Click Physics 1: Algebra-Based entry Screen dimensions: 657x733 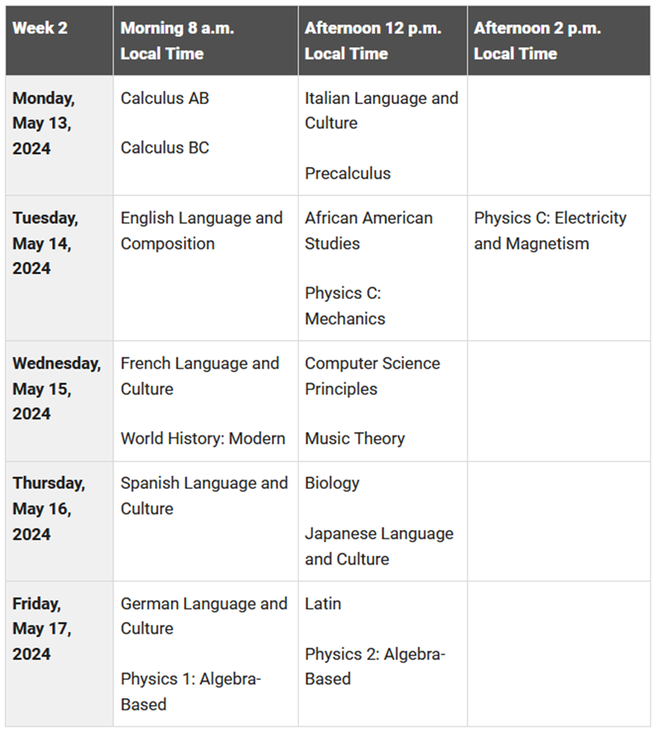click(x=191, y=692)
